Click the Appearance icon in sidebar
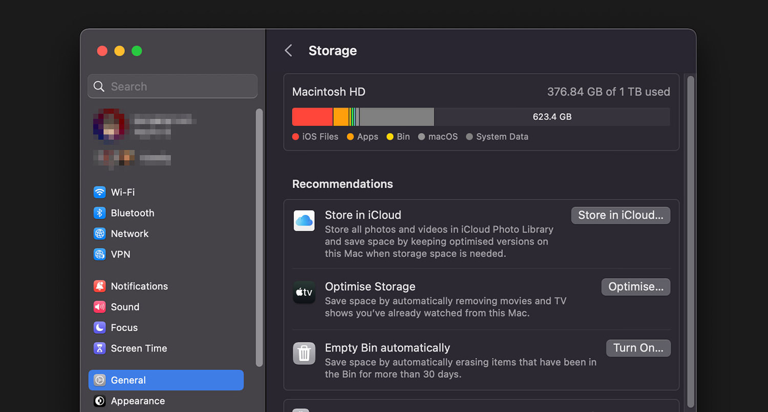Image resolution: width=768 pixels, height=412 pixels. tap(99, 401)
